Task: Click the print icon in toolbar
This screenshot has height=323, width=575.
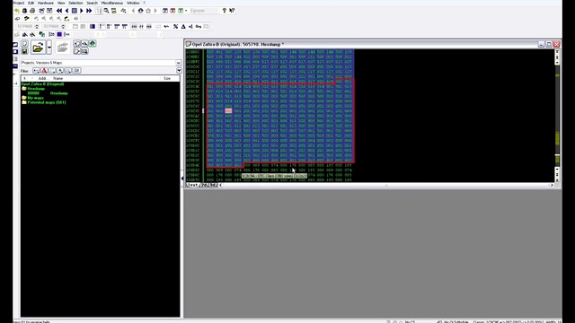Action: 32,11
